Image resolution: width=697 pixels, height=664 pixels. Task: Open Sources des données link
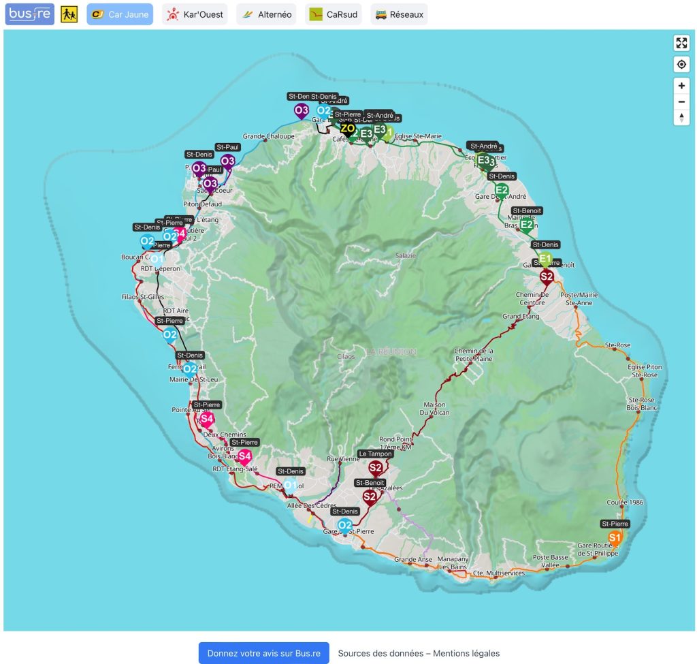[380, 653]
